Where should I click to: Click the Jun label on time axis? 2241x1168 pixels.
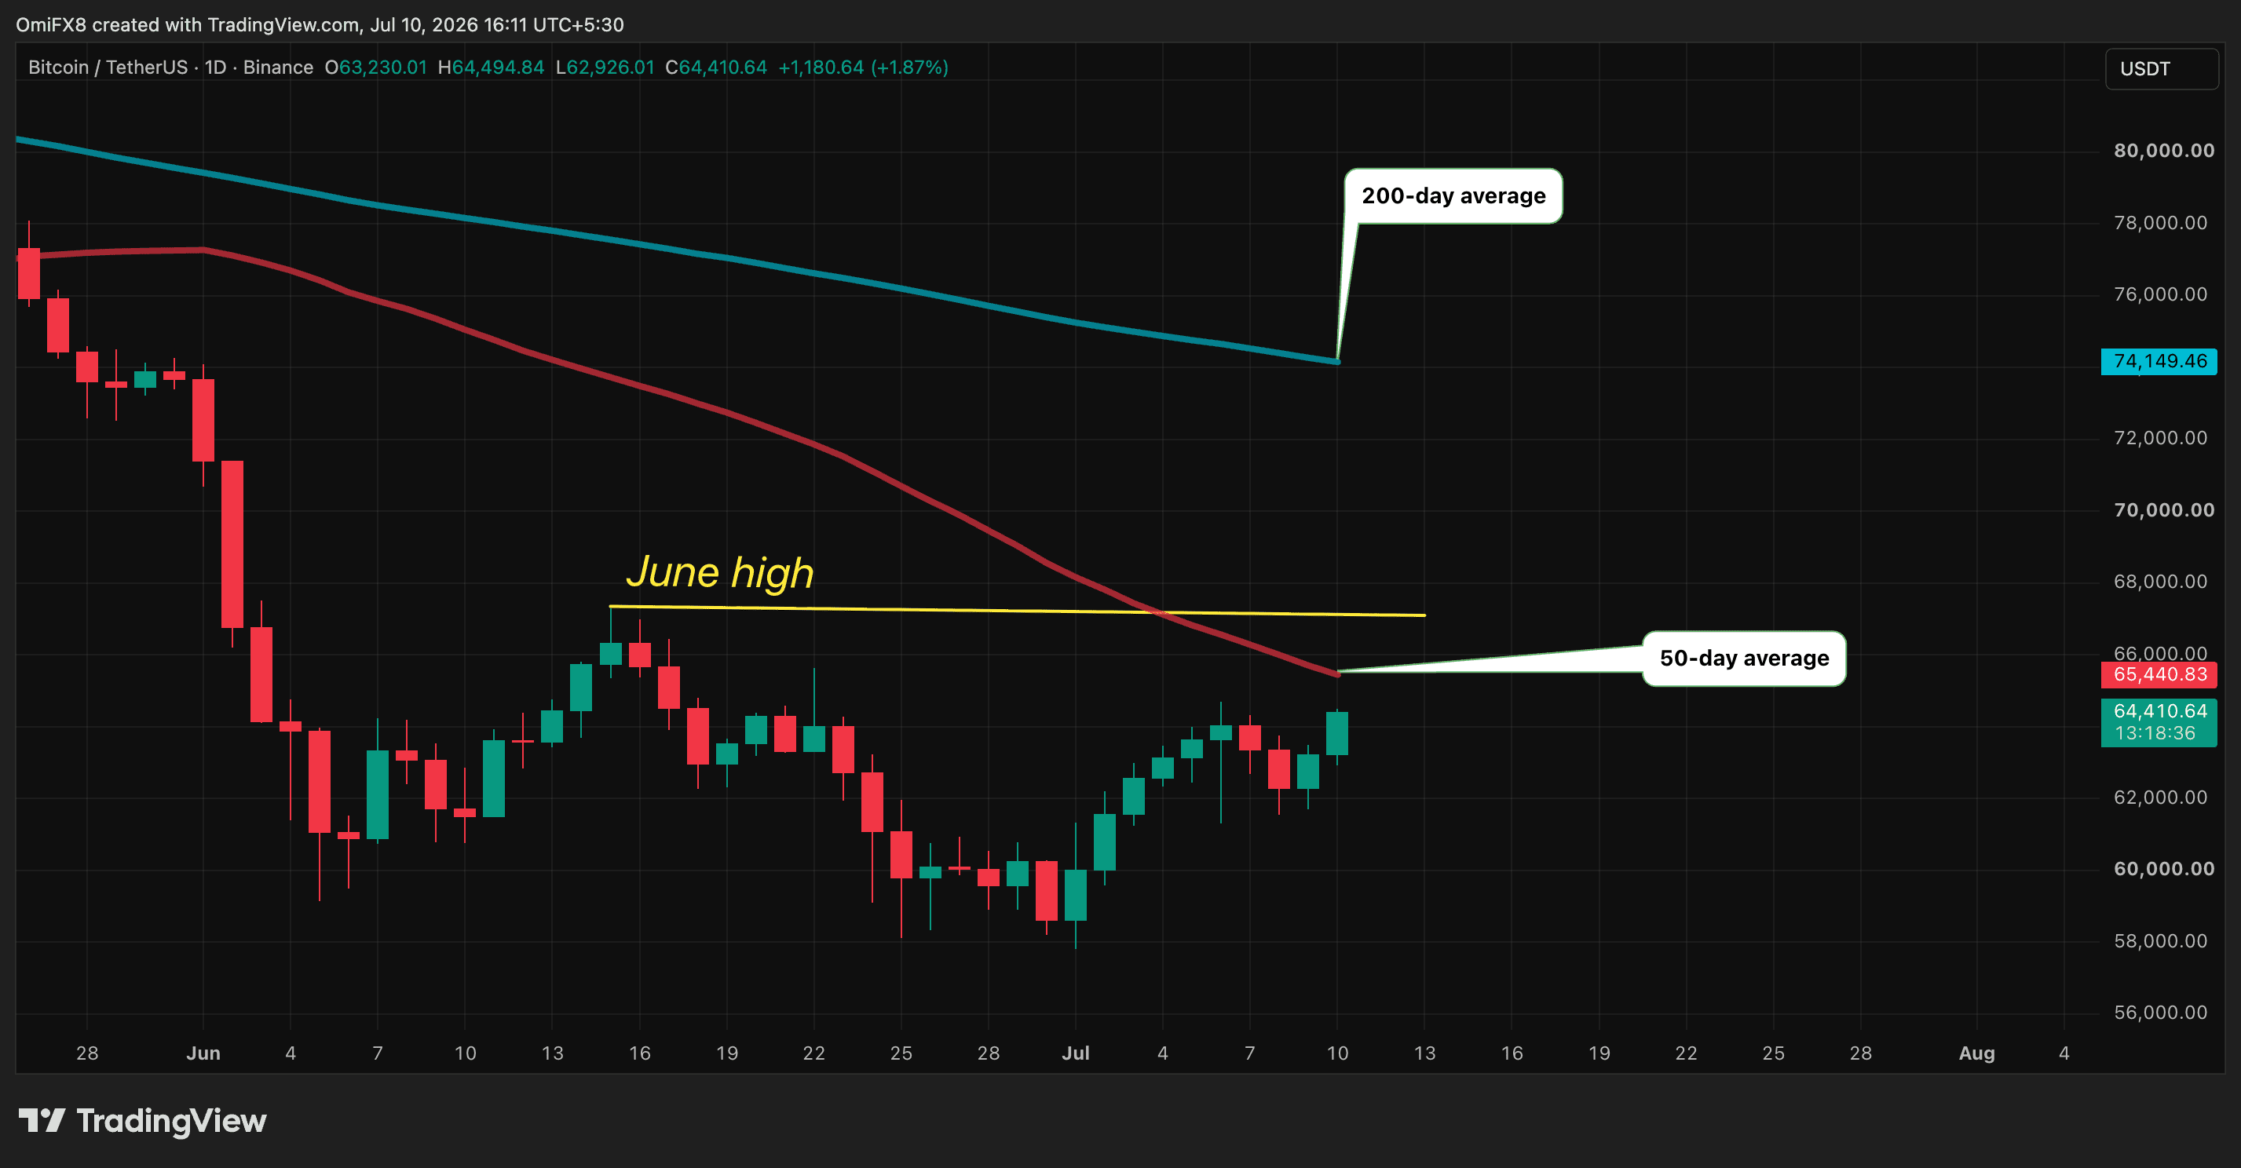pyautogui.click(x=203, y=1053)
